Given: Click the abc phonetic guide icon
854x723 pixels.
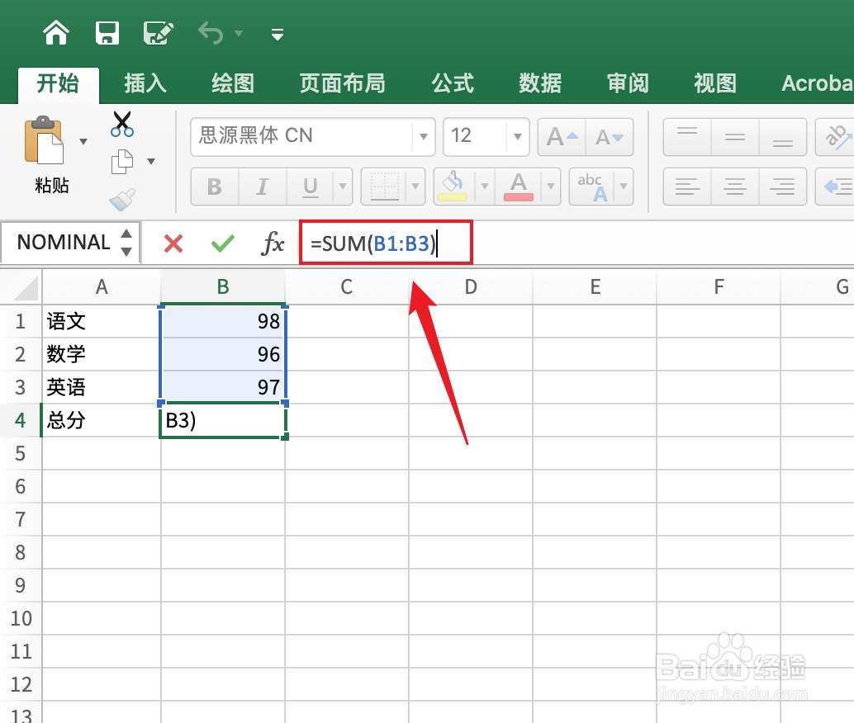Looking at the screenshot, I should pyautogui.click(x=592, y=187).
